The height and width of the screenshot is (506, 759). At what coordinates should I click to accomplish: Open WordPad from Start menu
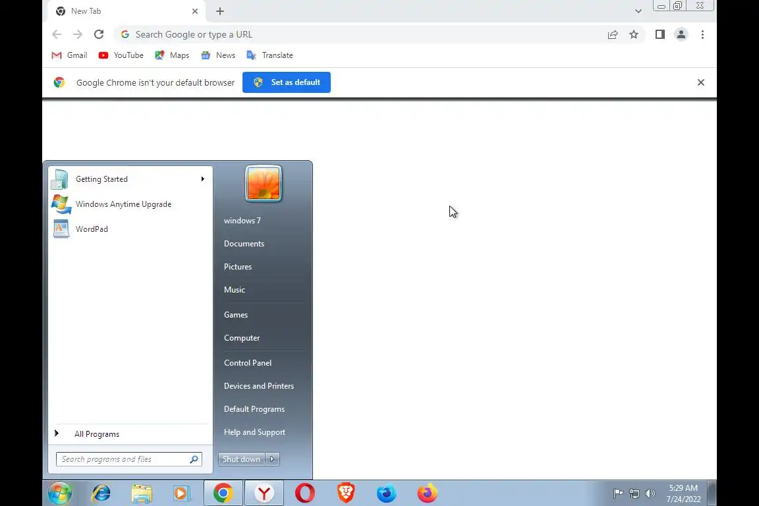[x=130, y=229]
